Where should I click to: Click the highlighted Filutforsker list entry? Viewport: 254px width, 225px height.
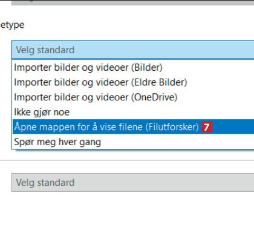[x=133, y=127]
